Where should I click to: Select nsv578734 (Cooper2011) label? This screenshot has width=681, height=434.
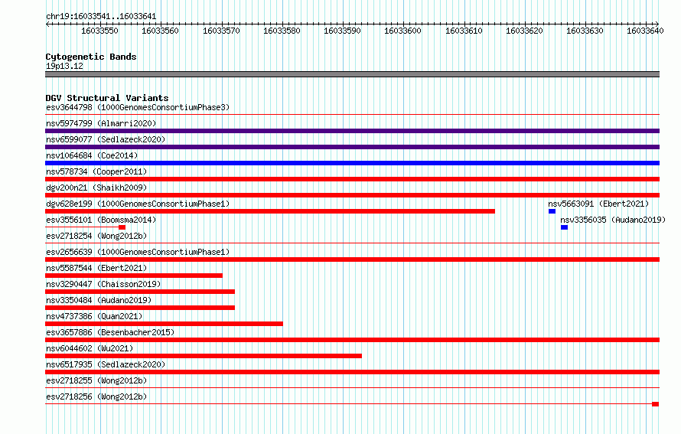[x=96, y=171]
